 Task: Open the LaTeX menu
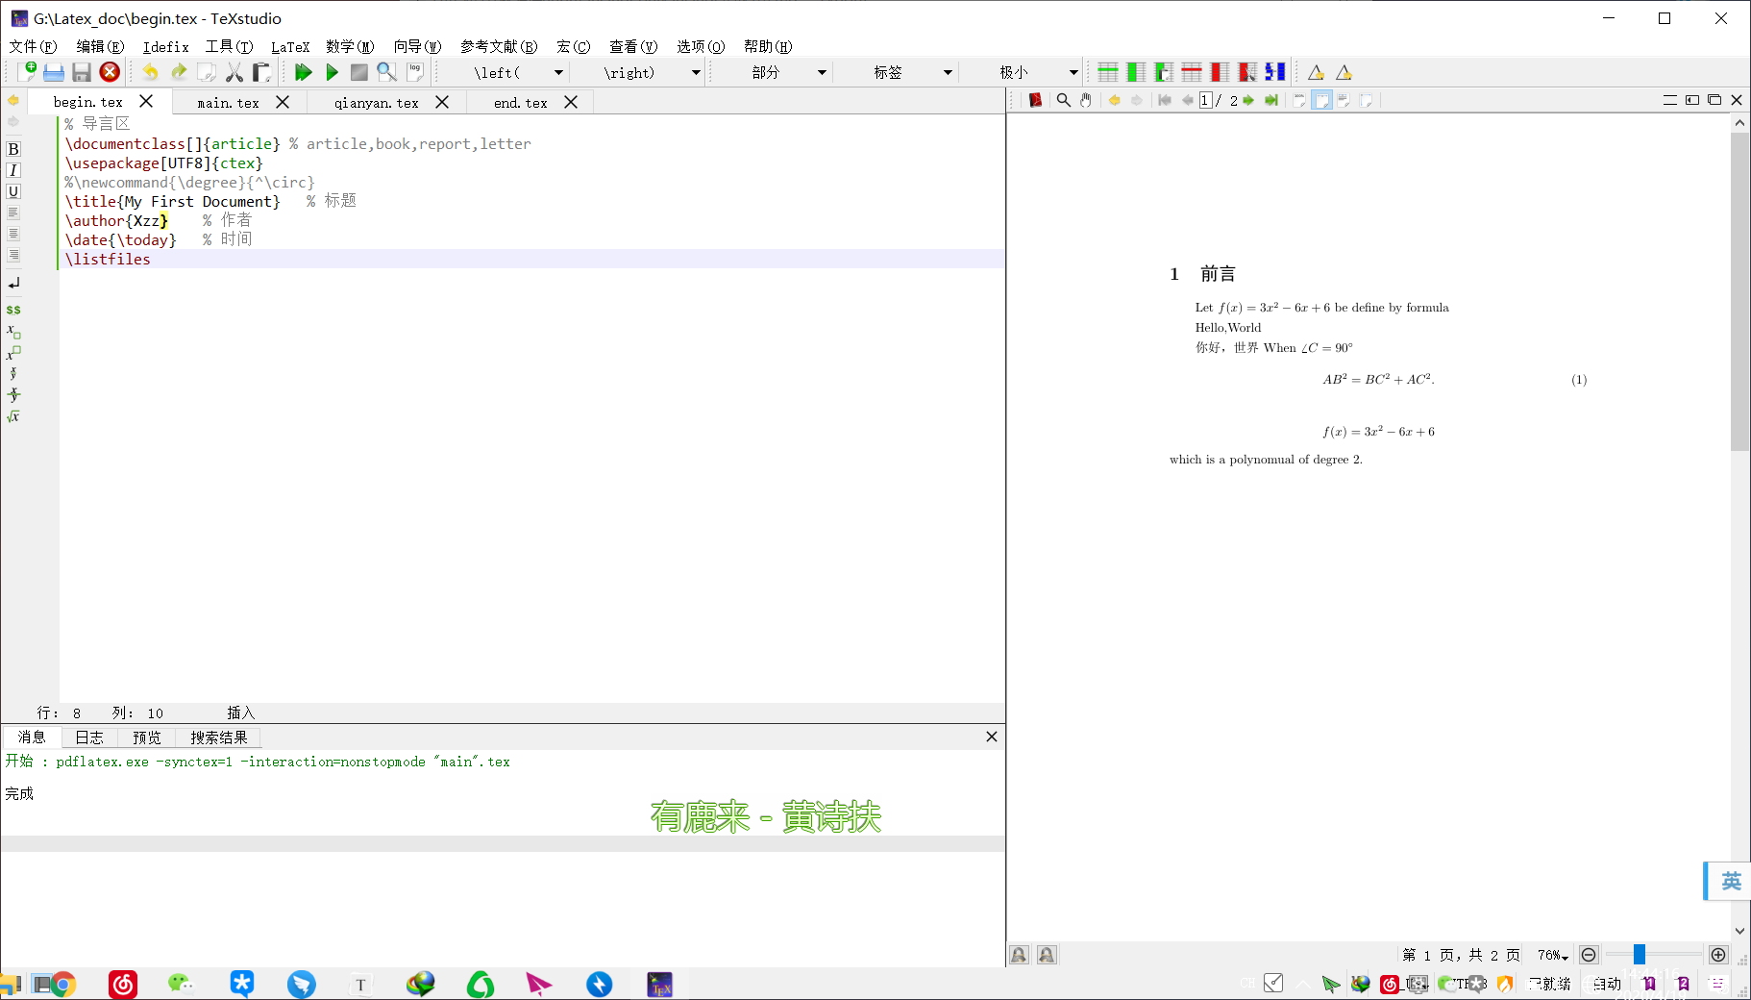point(290,46)
